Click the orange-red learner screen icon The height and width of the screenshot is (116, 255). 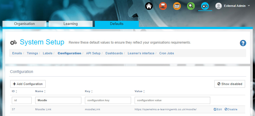163,6
